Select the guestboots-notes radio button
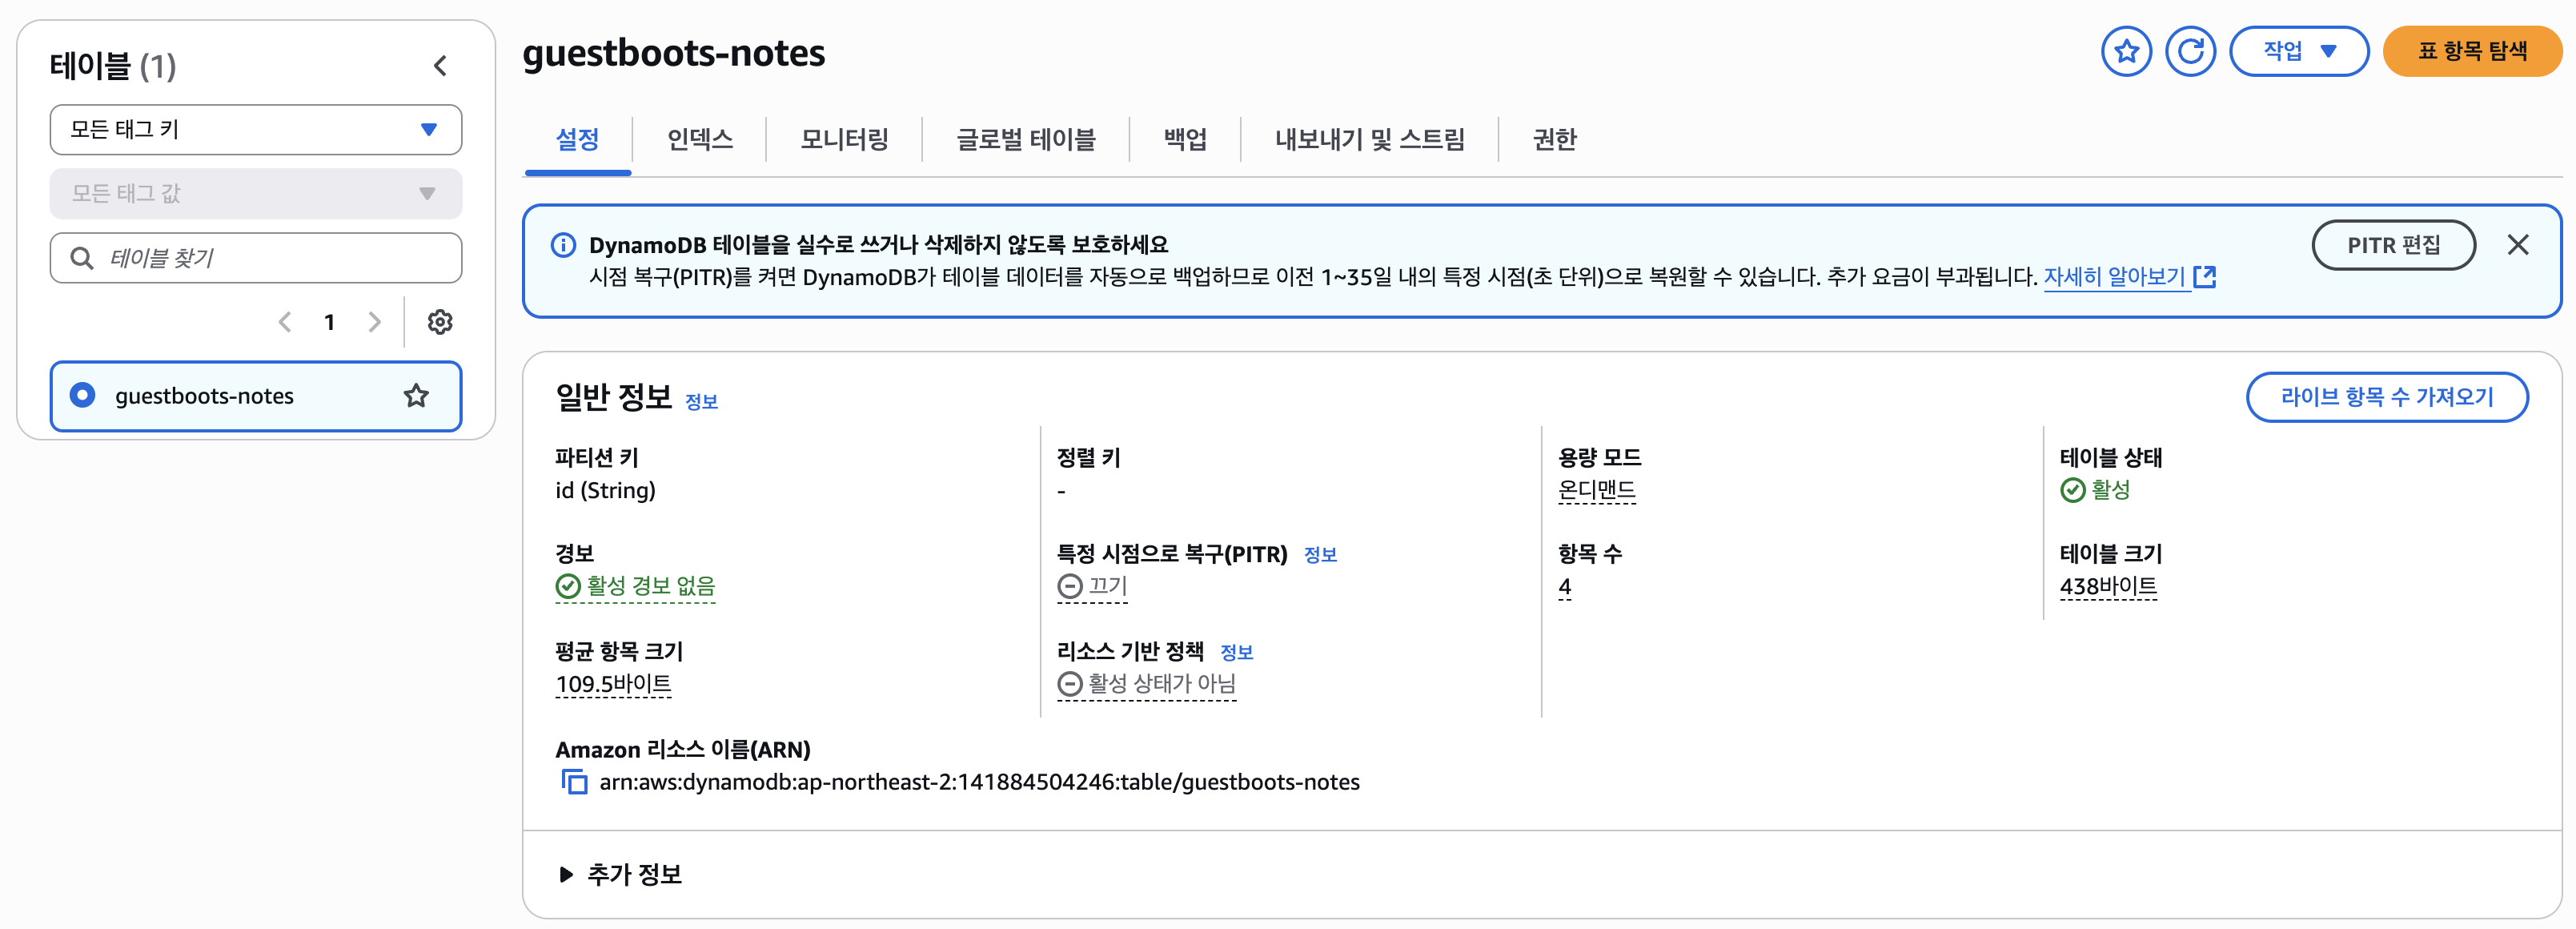 [83, 396]
